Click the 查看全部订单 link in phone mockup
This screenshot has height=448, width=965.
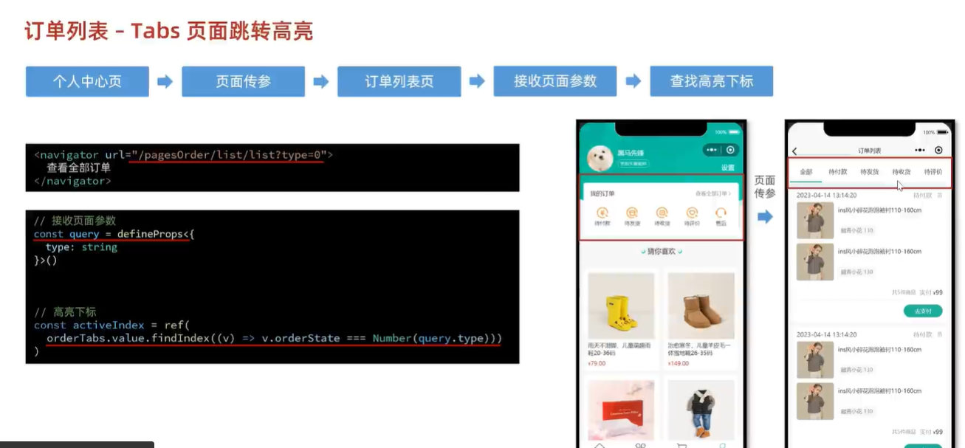[713, 193]
